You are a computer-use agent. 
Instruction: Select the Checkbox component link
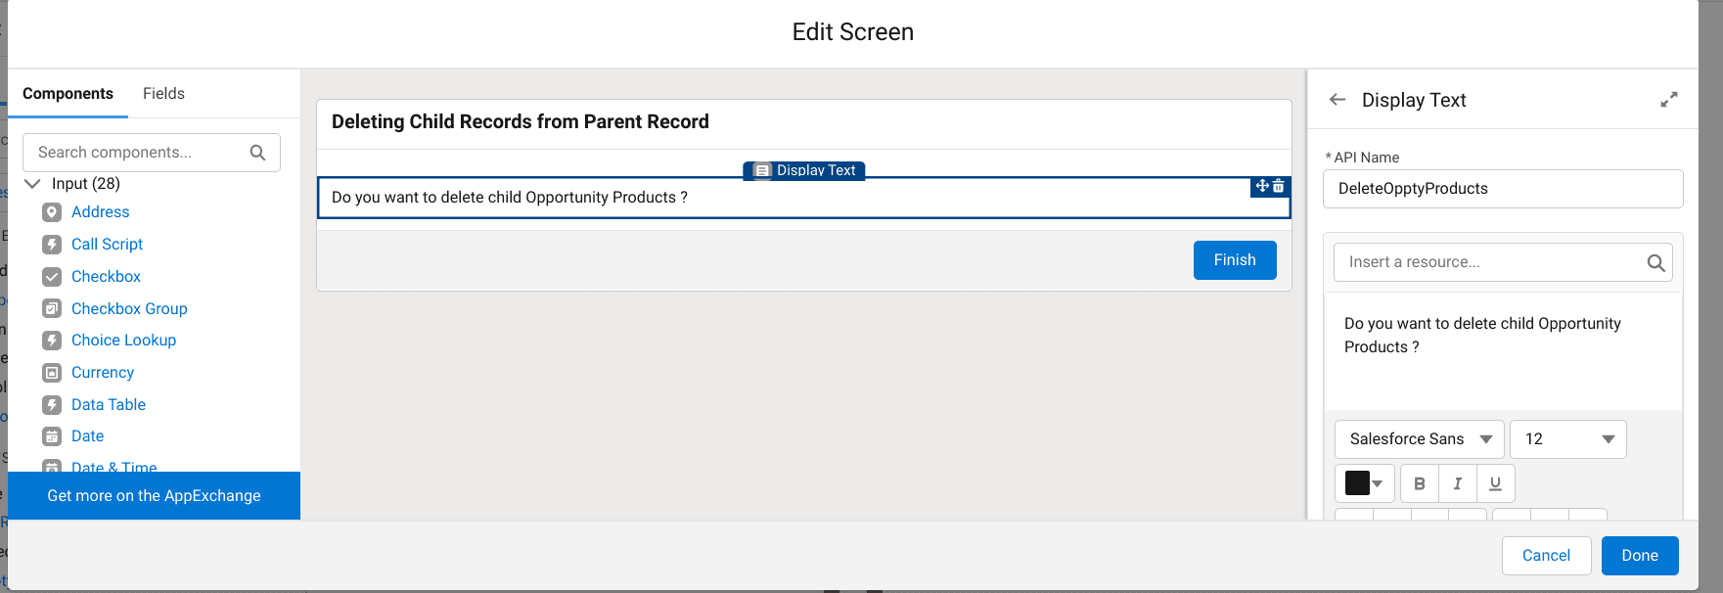coord(106,277)
